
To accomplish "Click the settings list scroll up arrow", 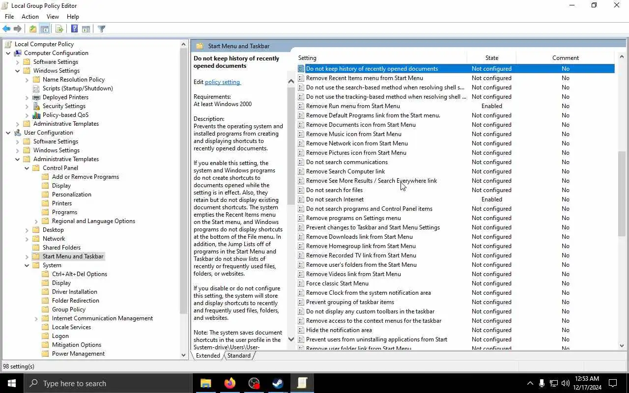I will [x=622, y=57].
